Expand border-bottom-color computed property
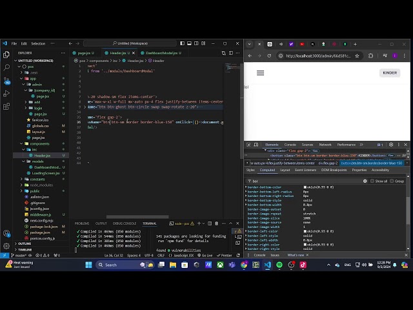Image resolution: width=413 pixels, height=310 pixels. coord(247,187)
